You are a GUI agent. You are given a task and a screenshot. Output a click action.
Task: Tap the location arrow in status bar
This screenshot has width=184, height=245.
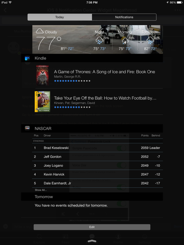[x=167, y=2]
